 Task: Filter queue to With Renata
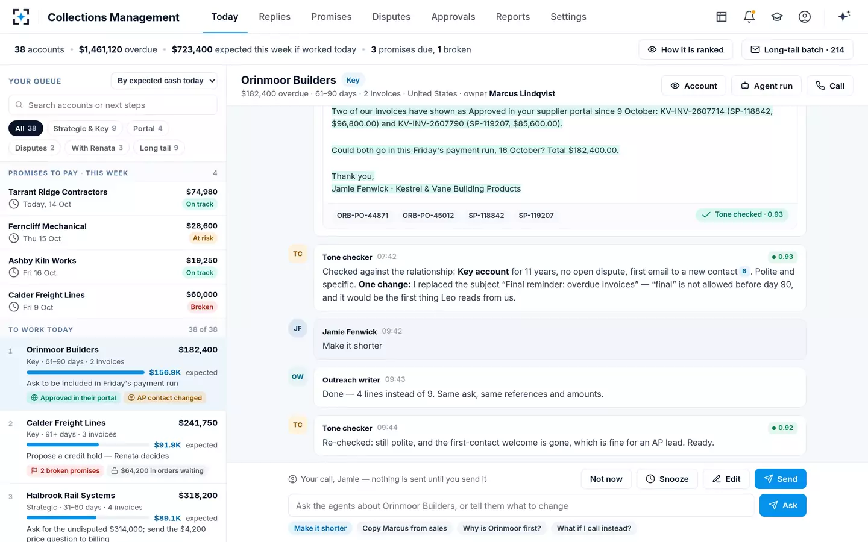pos(97,148)
